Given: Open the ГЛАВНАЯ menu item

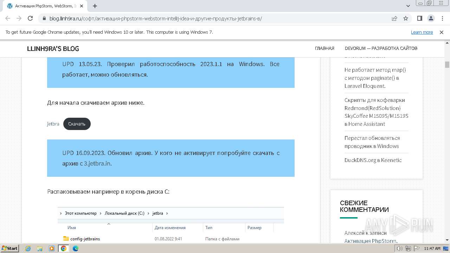Looking at the screenshot, I should (x=324, y=48).
